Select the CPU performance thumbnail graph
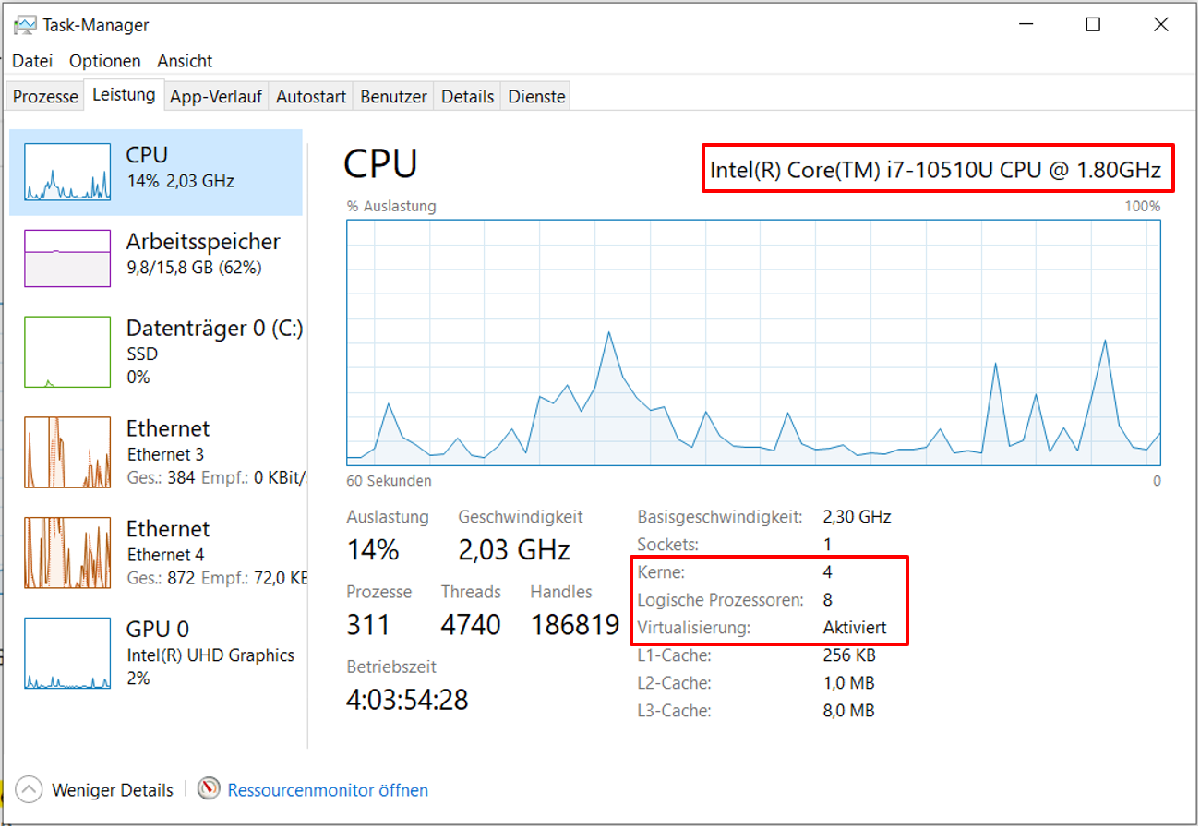Image resolution: width=1200 pixels, height=829 pixels. click(67, 173)
